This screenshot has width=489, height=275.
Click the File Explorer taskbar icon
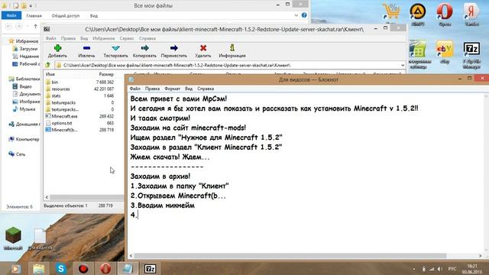coord(39,268)
